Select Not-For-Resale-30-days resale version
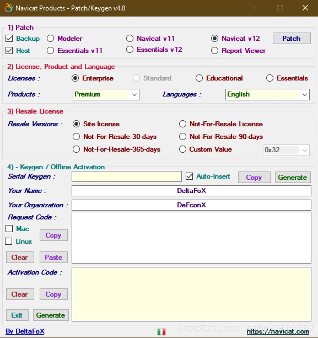 pos(76,137)
